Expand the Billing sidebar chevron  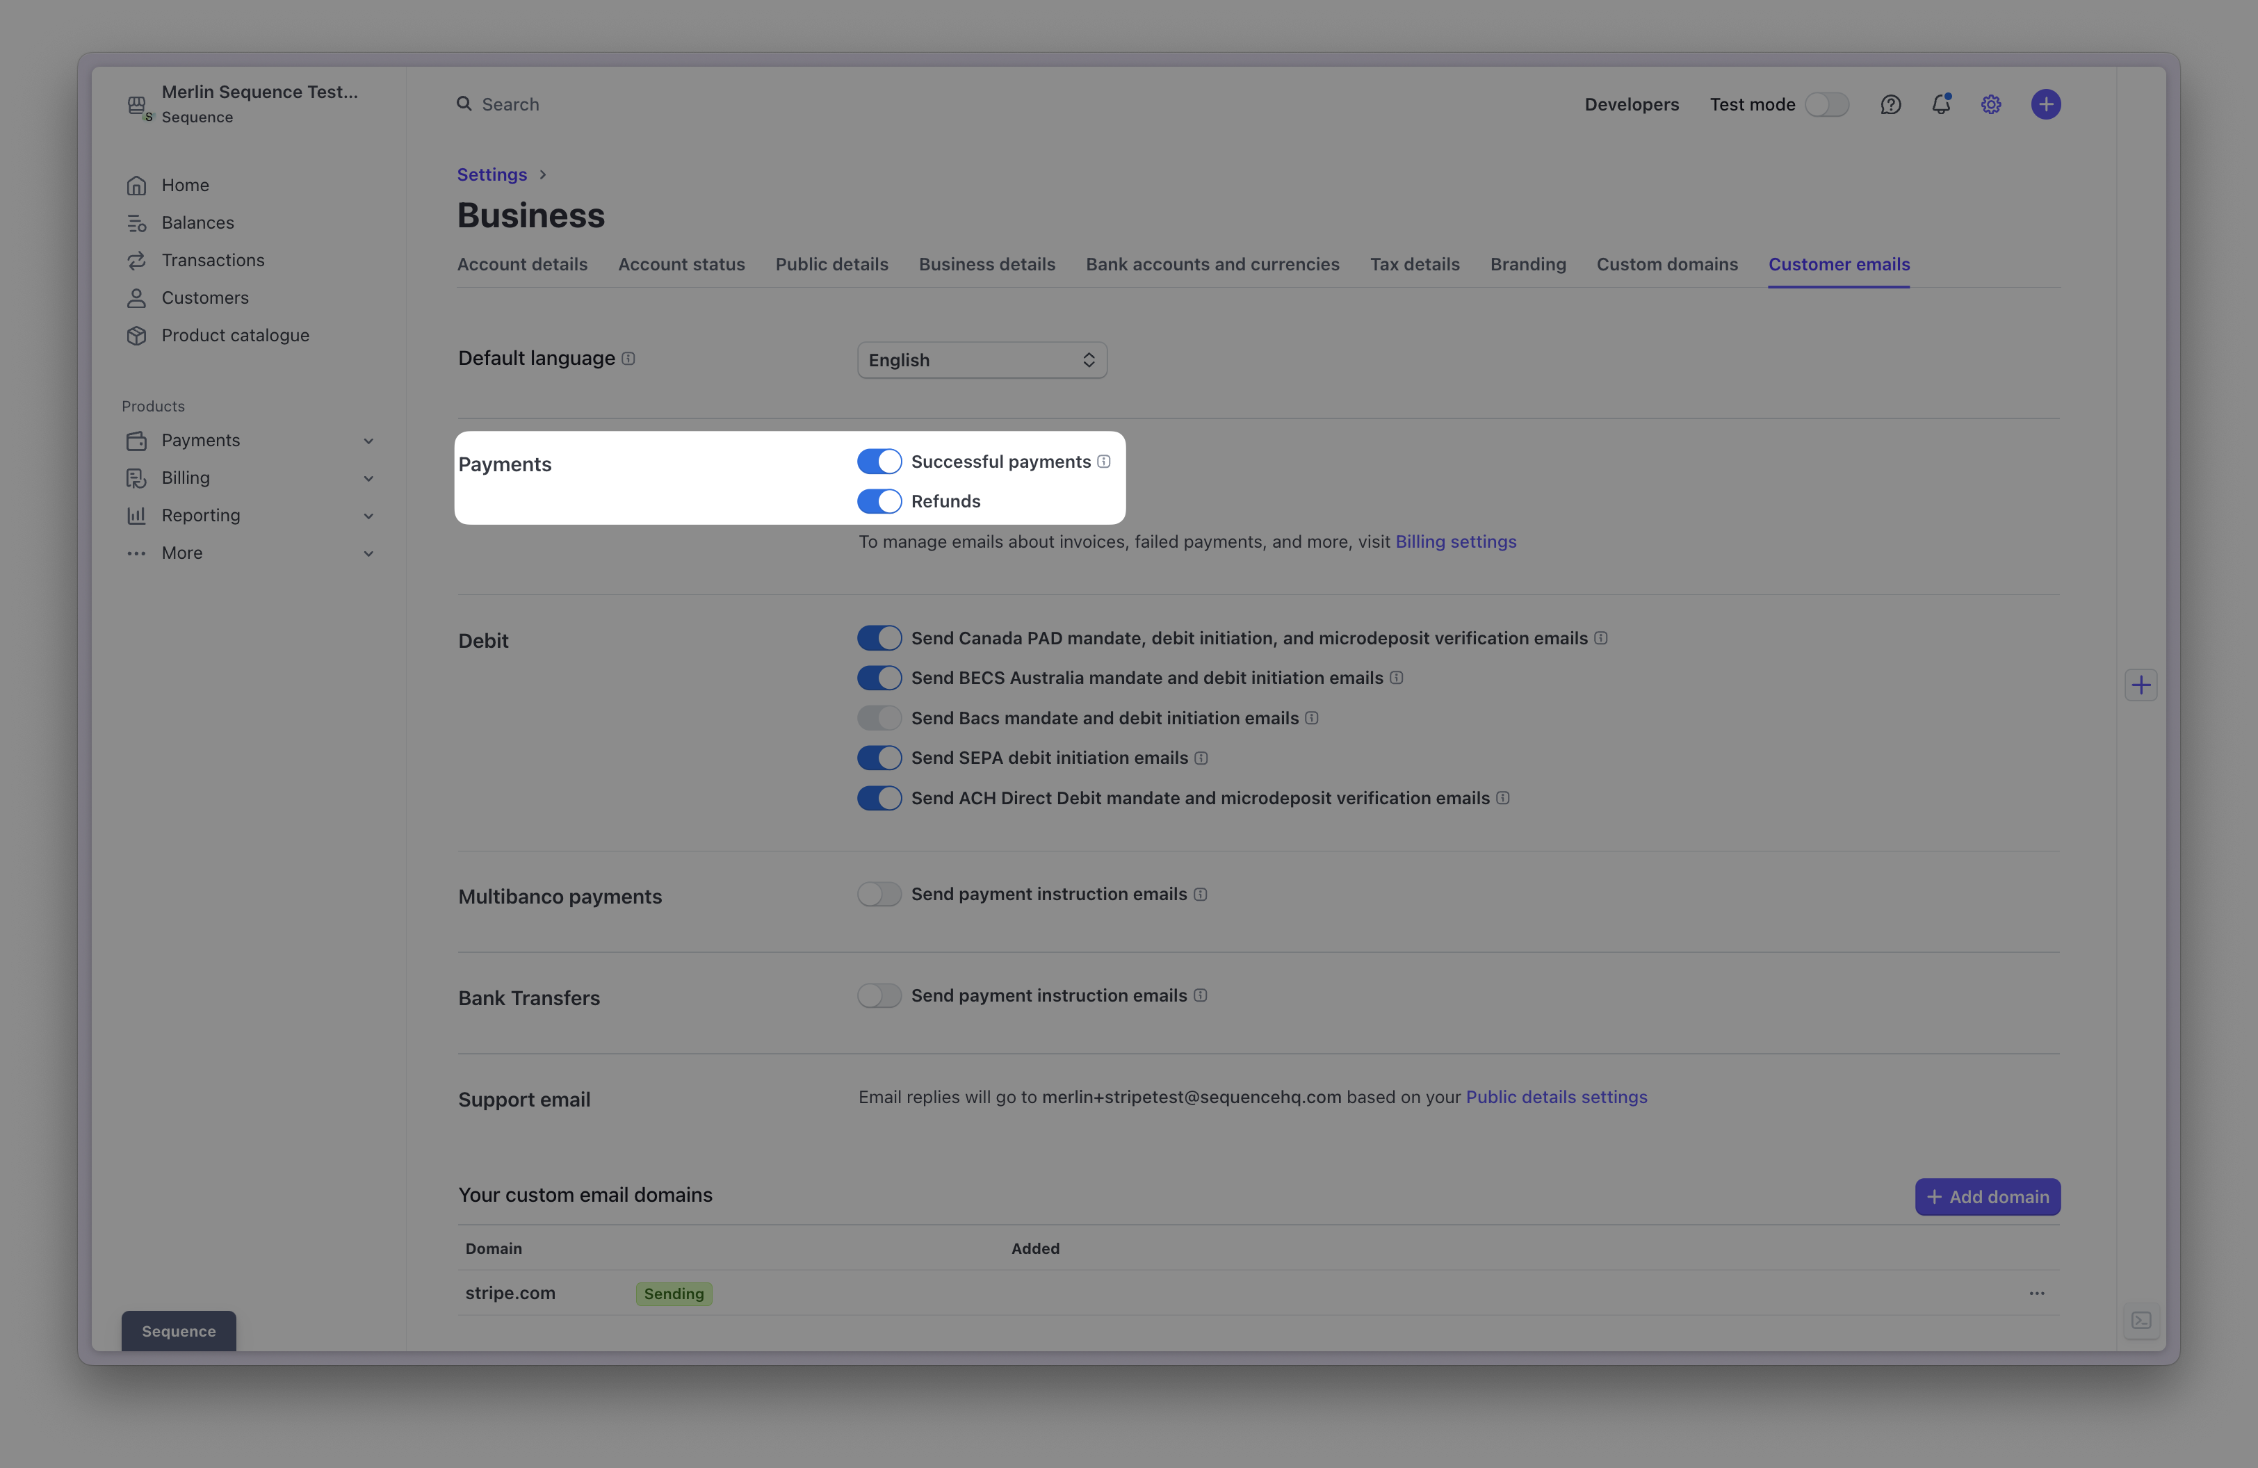tap(368, 478)
